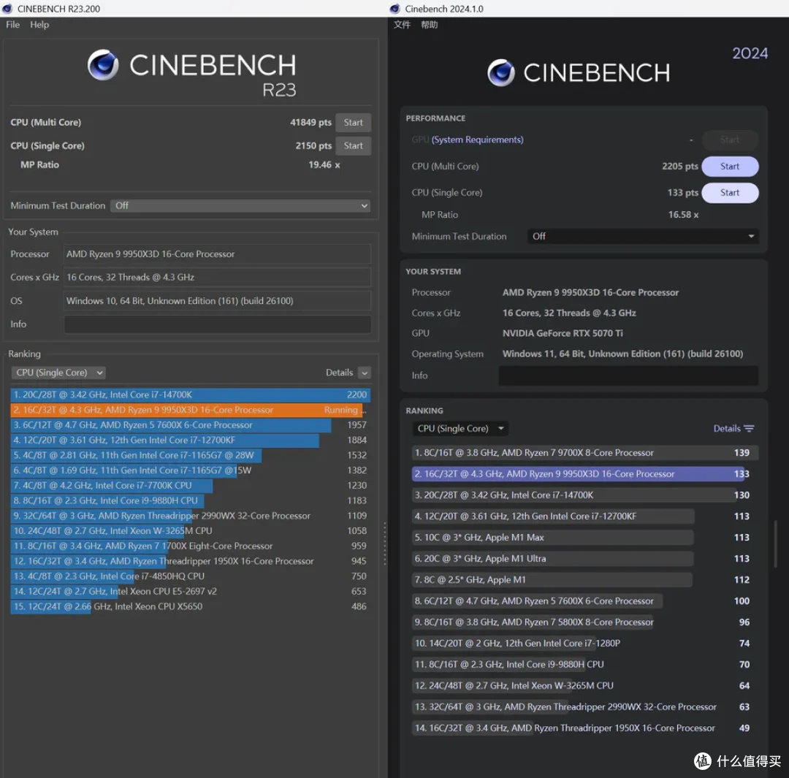Click the Cinebench 2024 title bar icon

(395, 9)
